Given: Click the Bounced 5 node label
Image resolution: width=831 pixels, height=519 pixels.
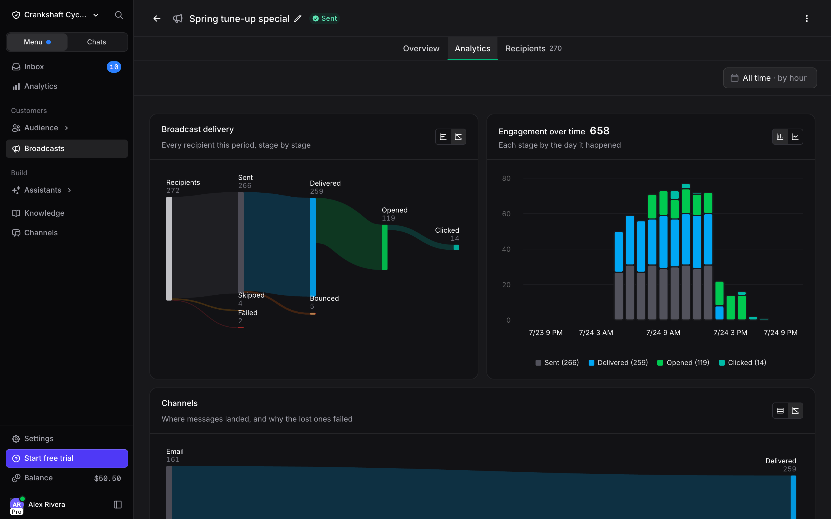Looking at the screenshot, I should tap(324, 302).
